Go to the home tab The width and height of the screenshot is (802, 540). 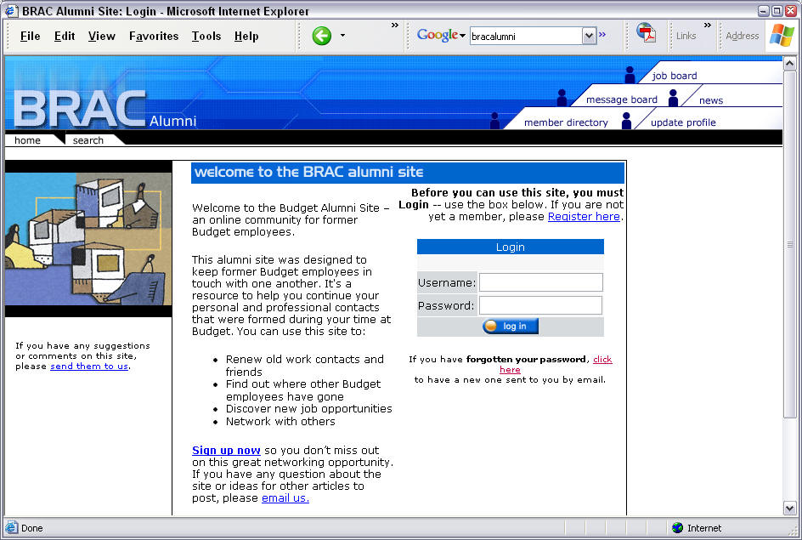point(28,140)
